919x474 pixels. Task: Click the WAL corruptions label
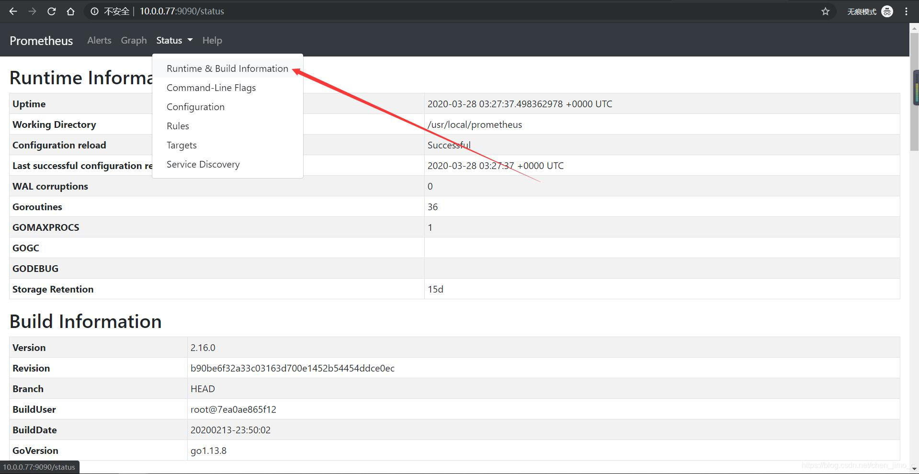[x=50, y=186]
